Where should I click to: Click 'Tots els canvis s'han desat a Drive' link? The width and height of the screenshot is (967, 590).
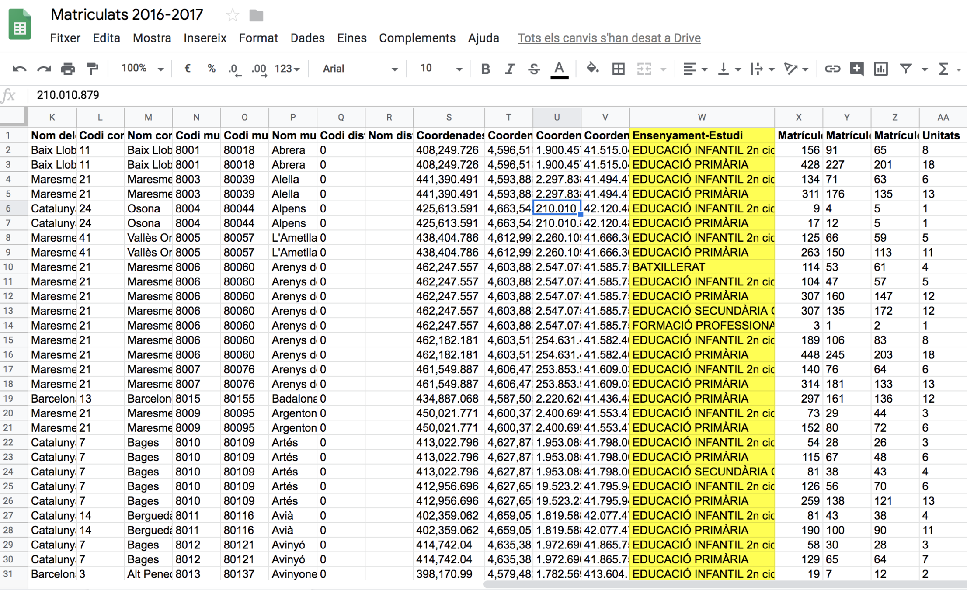pos(609,38)
